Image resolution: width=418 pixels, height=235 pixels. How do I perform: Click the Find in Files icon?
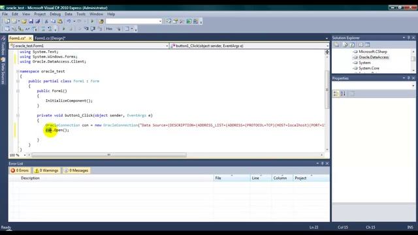click(x=101, y=22)
